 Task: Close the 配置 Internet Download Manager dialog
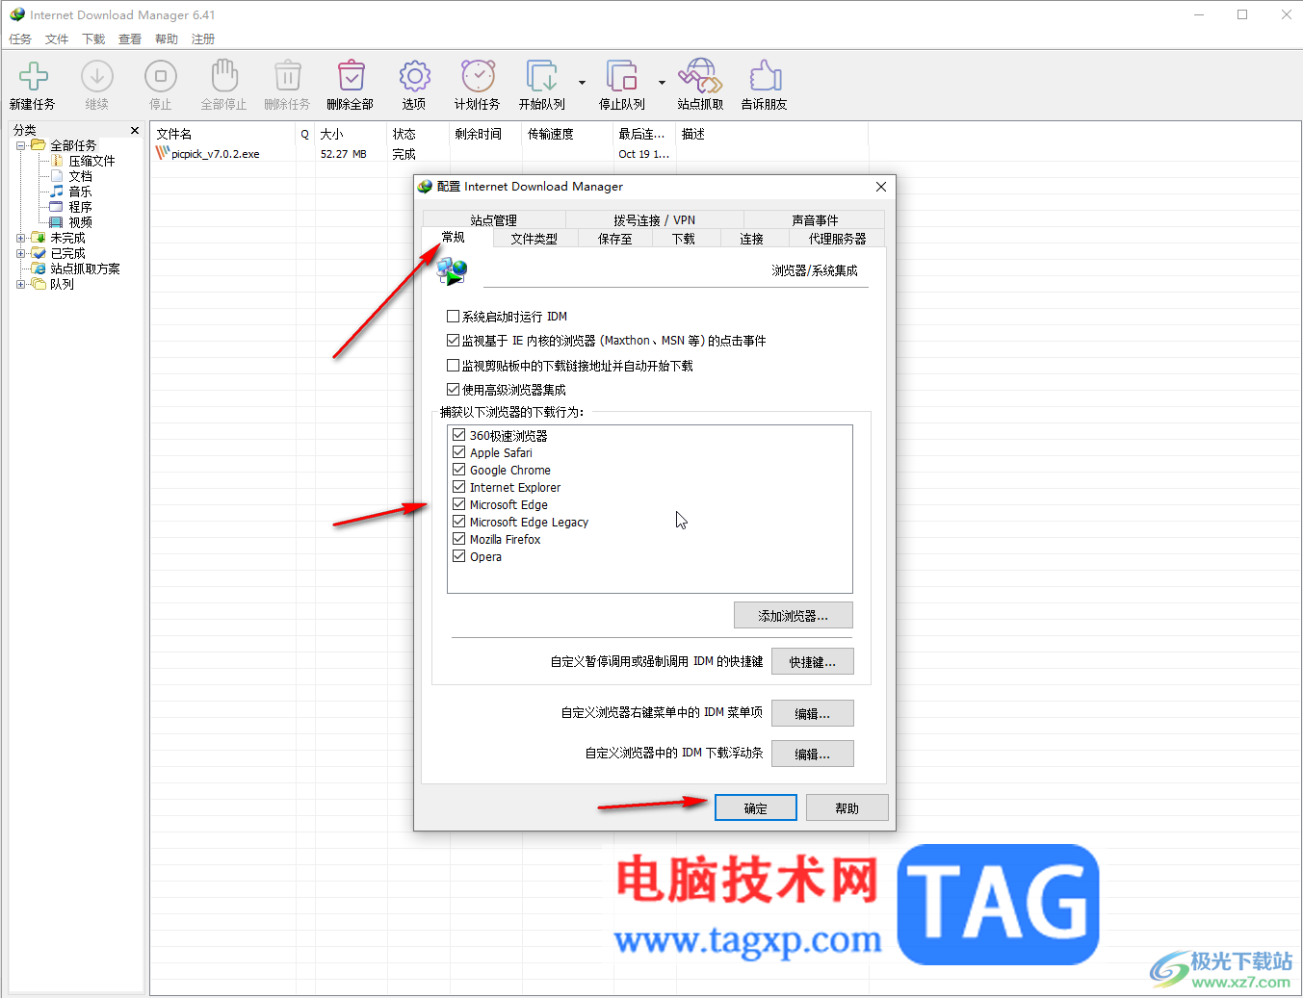tap(880, 187)
